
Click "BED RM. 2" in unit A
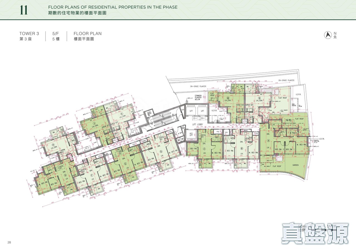tap(280, 149)
